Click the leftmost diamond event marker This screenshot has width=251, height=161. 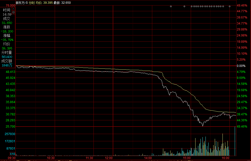tap(171, 6)
